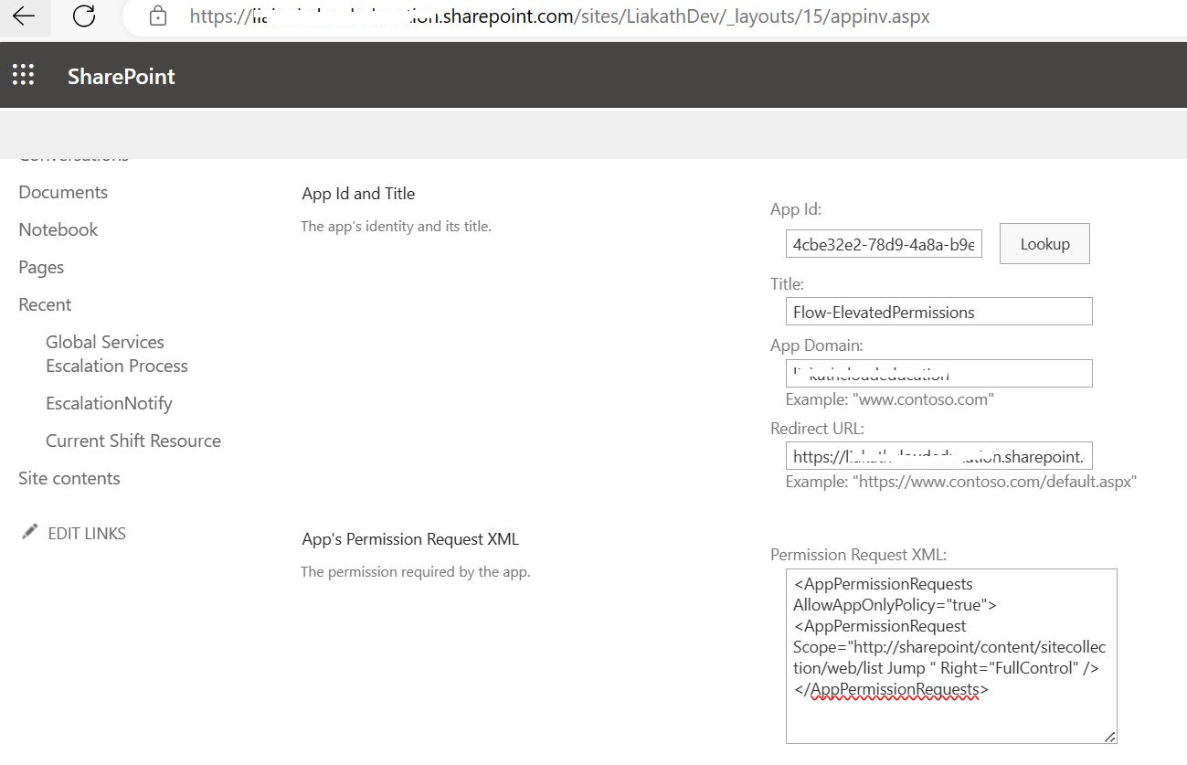Viewport: 1187px width, 765px height.
Task: Click EDIT LINKS in the navigation
Action: (x=87, y=534)
